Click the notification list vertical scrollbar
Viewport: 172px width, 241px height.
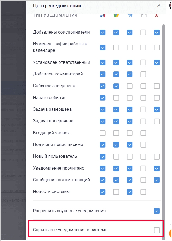click(163, 109)
